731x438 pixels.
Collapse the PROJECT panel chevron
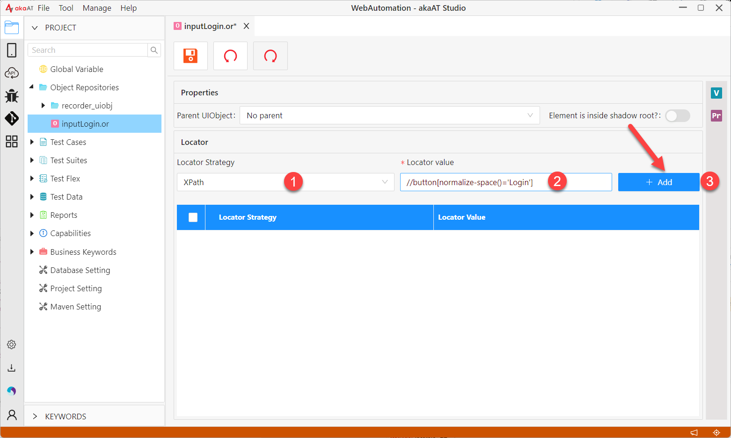coord(35,28)
